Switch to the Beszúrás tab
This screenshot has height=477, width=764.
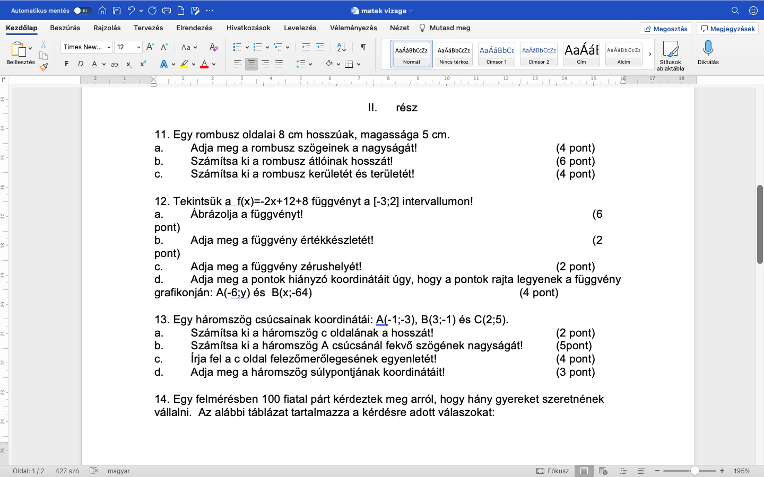click(x=65, y=28)
